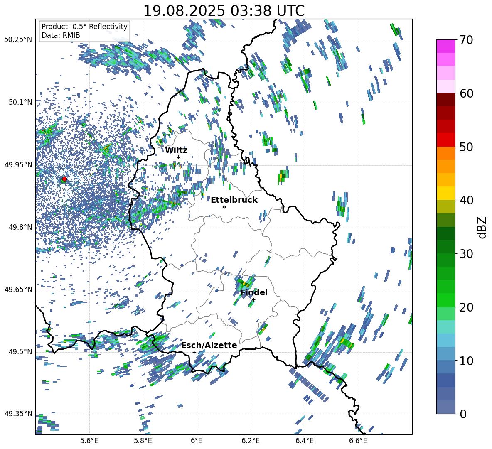
Task: Click the 50 colorbar tick label
Action: [466, 147]
